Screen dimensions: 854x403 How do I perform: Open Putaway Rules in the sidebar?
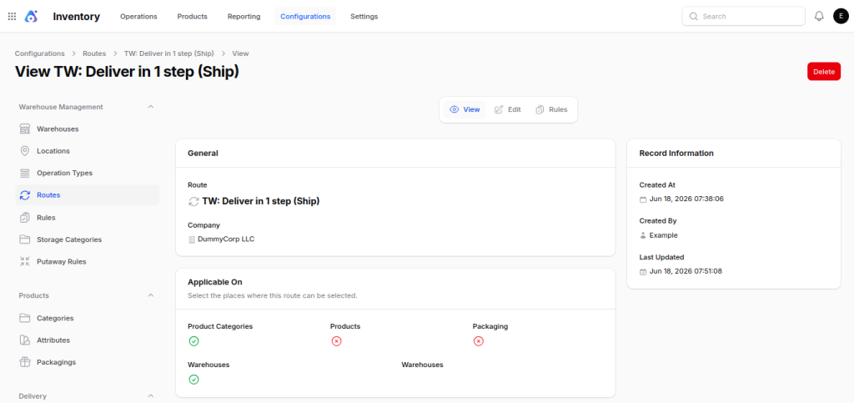pos(88,261)
